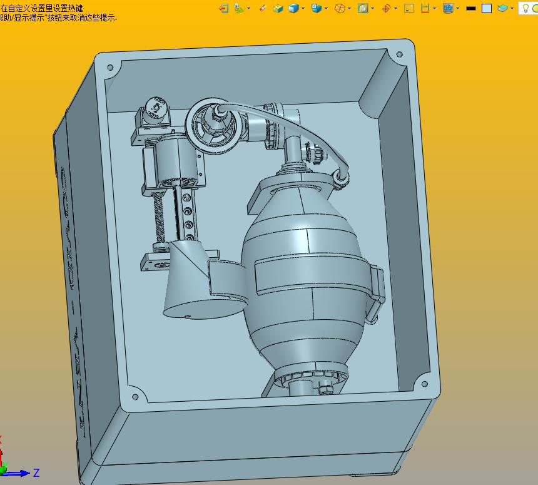The image size is (538, 485).
Task: Click the shaded blue cube display icon
Action: click(293, 8)
